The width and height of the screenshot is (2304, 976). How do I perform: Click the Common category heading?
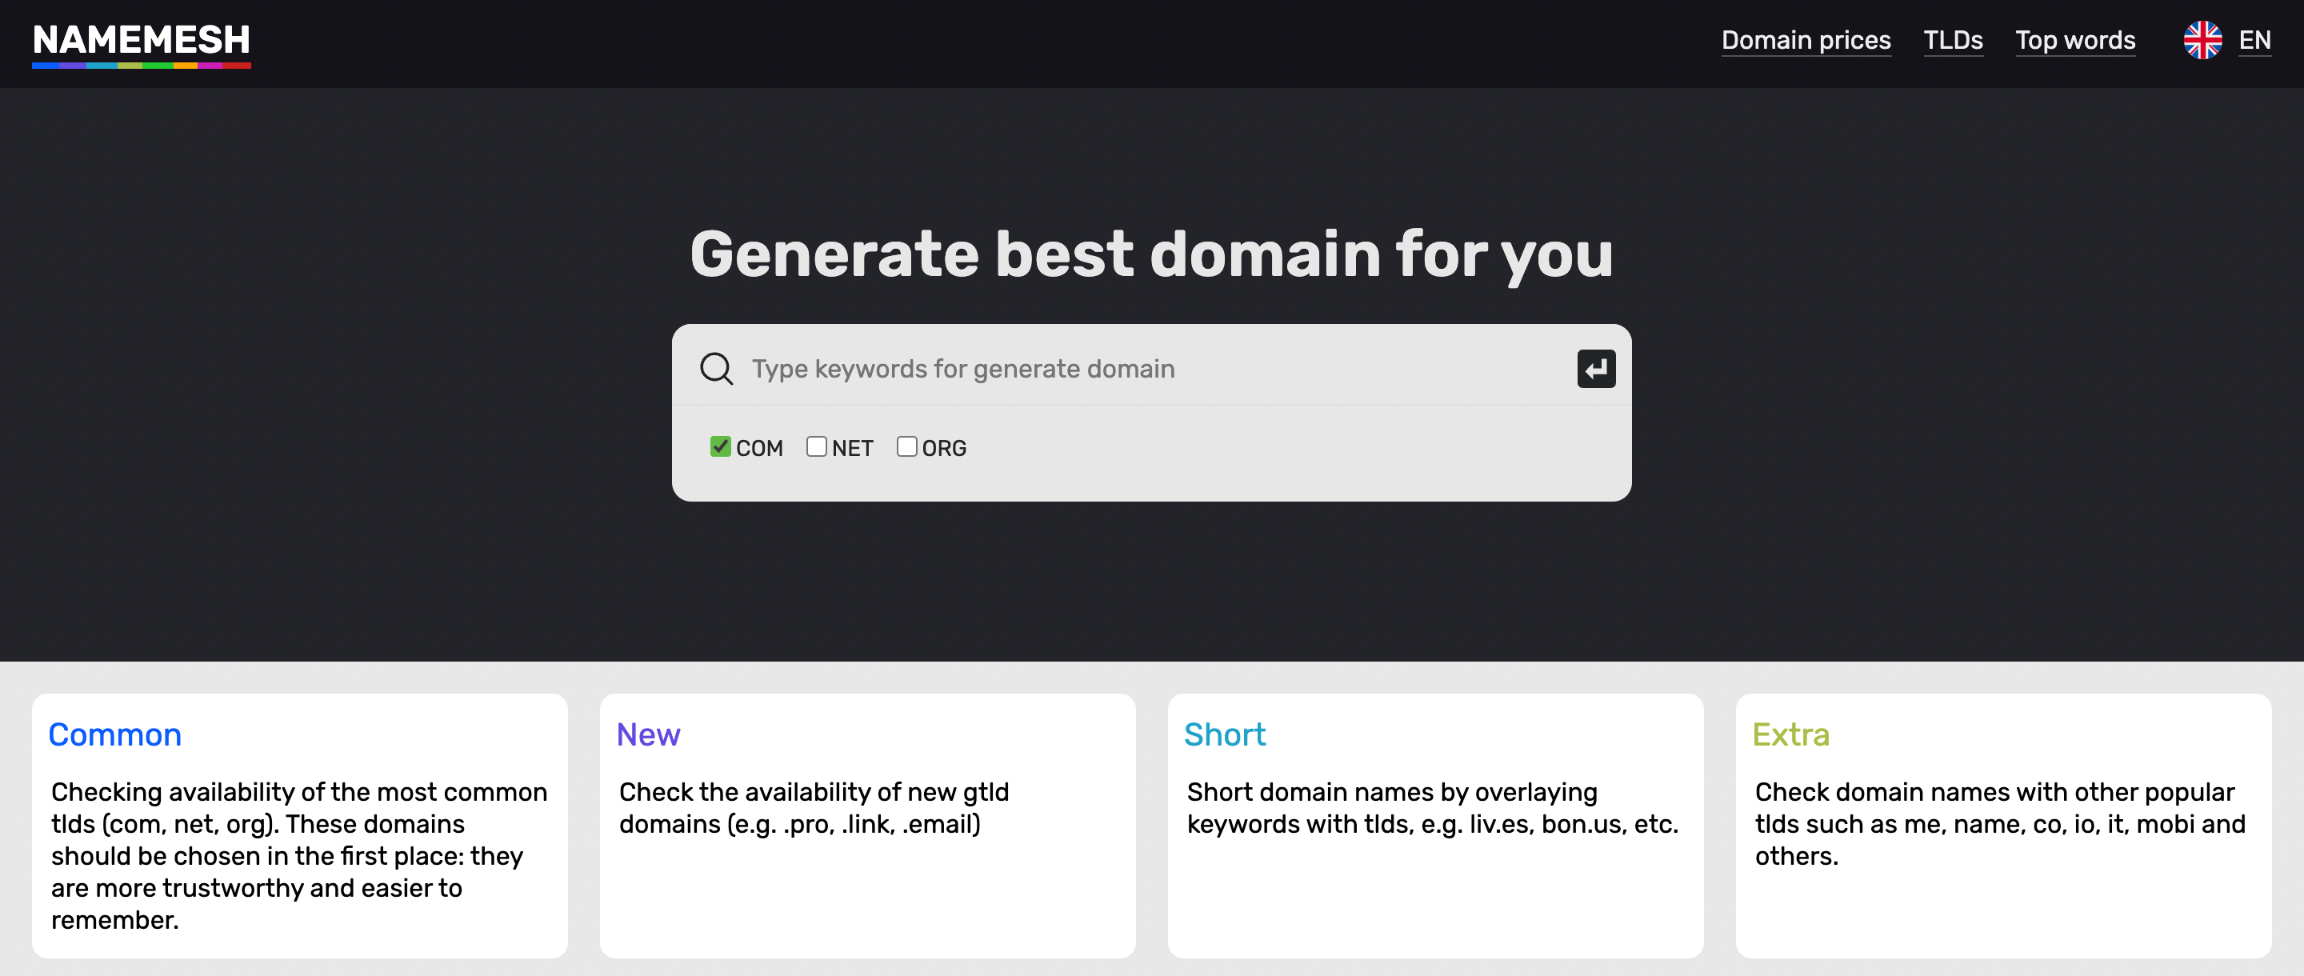pos(114,734)
